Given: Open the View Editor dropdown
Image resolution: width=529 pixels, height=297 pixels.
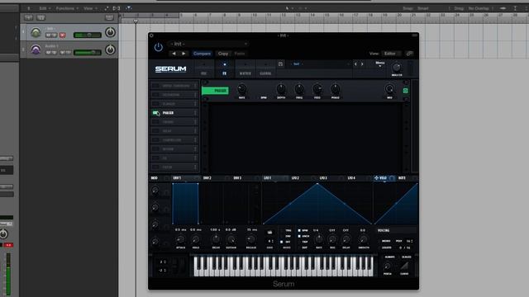Looking at the screenshot, I should (x=392, y=54).
